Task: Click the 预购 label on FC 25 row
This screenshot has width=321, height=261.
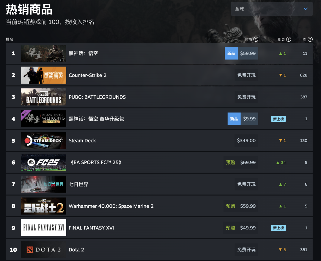Action: 230,162
